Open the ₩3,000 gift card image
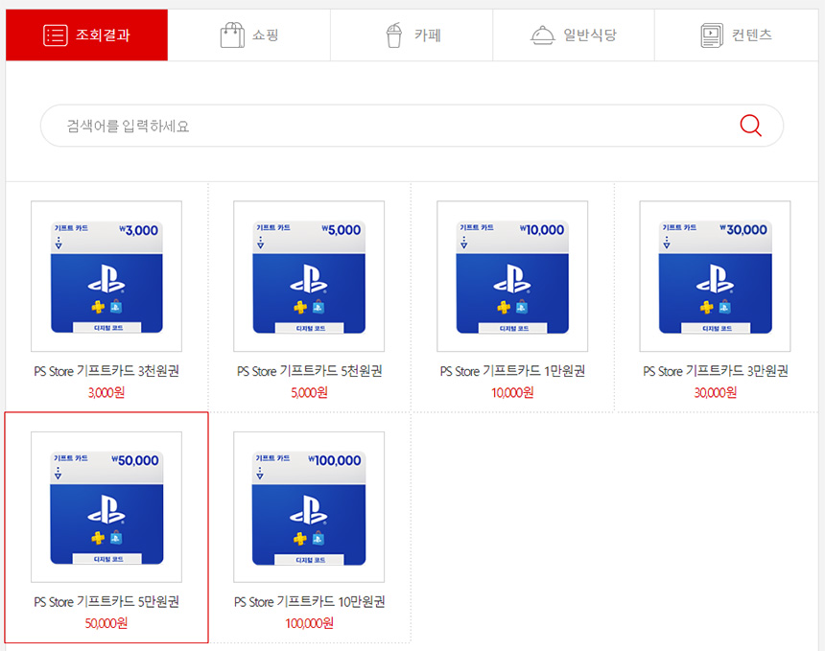 pyautogui.click(x=106, y=276)
